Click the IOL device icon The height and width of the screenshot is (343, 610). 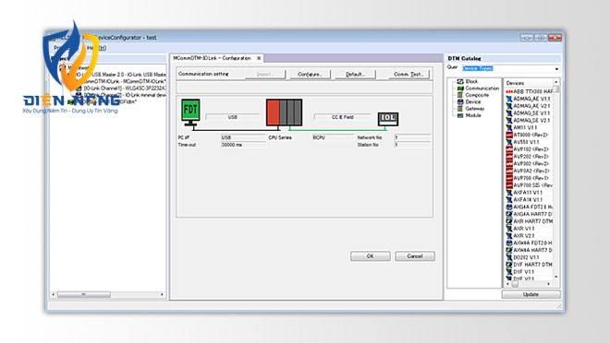point(388,119)
